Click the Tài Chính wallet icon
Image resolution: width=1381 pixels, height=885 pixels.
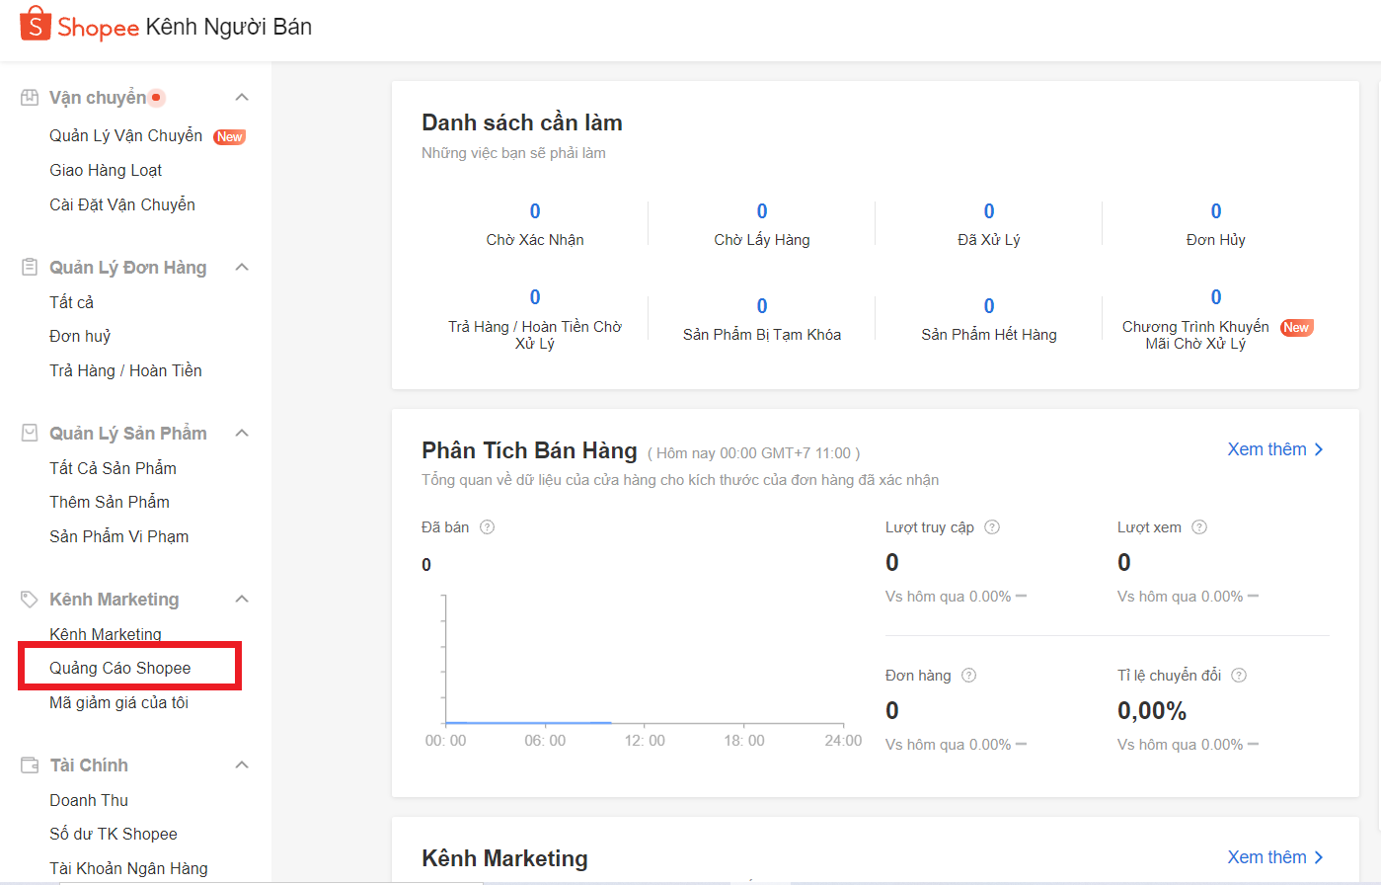pyautogui.click(x=30, y=765)
